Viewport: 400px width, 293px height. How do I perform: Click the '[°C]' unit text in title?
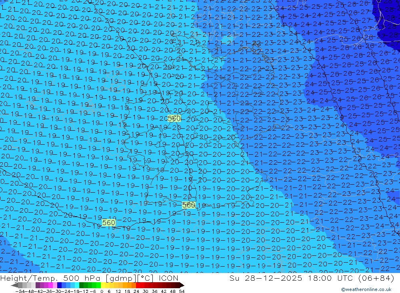145,278
